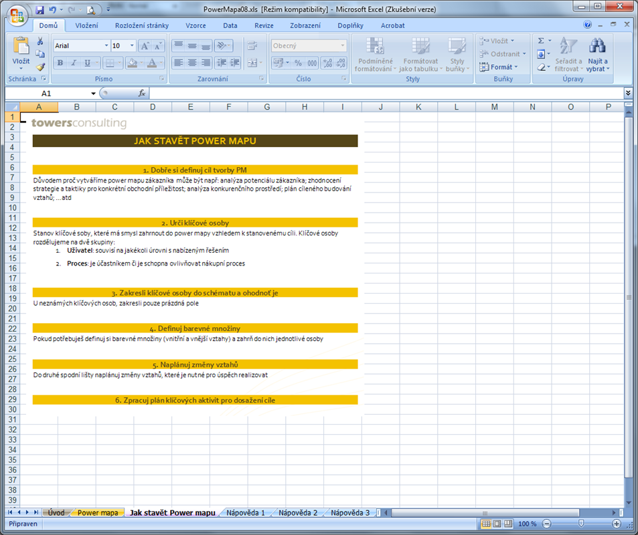
Task: Open Excel help question mark icon
Action: point(588,25)
